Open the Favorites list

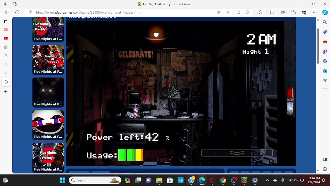coord(283,12)
